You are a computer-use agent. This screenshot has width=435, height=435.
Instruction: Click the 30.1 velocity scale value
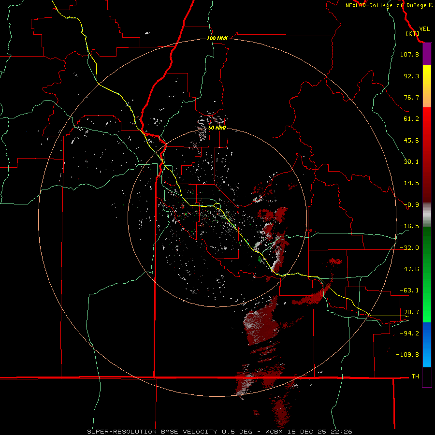click(x=411, y=162)
